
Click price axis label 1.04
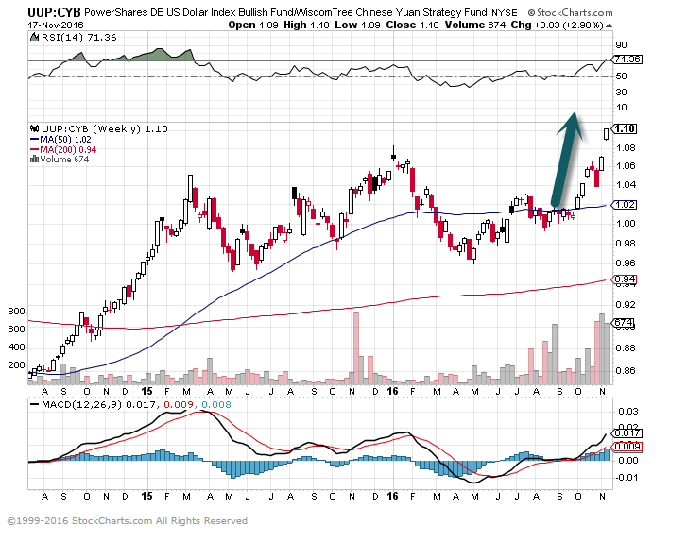pos(626,184)
